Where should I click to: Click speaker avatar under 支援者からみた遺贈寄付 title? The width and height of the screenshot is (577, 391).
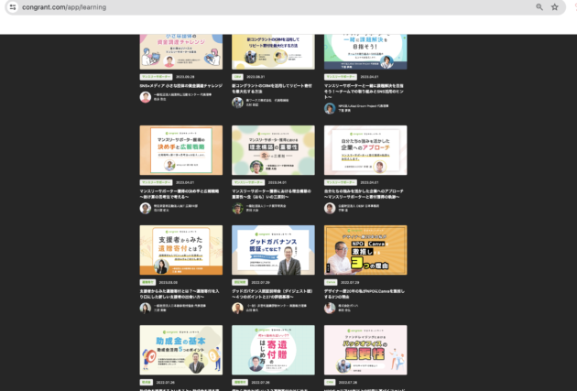coord(146,308)
